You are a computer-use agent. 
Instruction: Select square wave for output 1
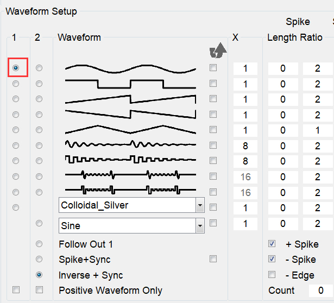pos(16,84)
